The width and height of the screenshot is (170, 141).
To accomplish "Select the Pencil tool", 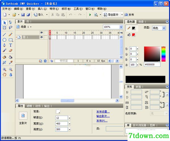I will coord(10,34).
